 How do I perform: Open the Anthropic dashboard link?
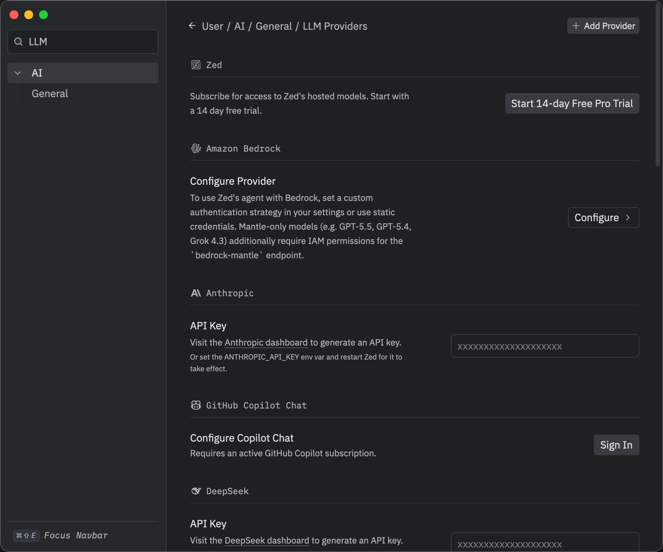pyautogui.click(x=266, y=343)
